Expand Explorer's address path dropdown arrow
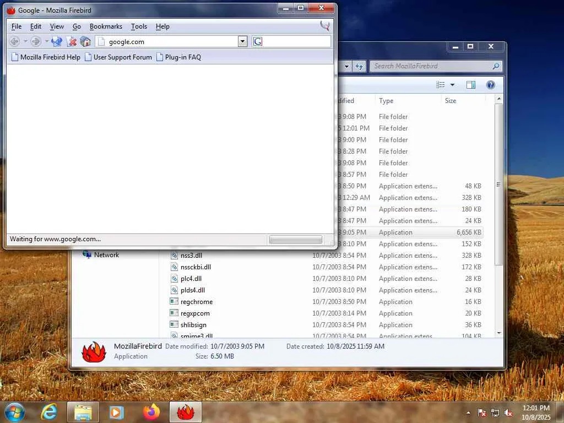564x423 pixels. pos(346,66)
